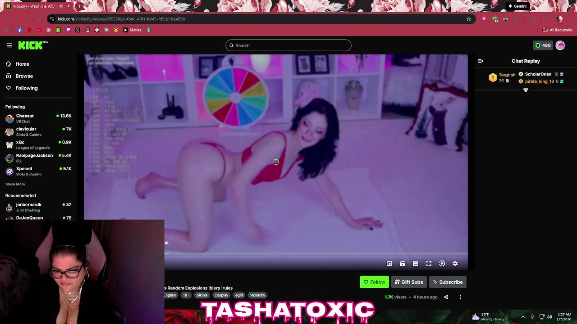Focus the Kick search field
Screen dimensions: 577x324
point(288,45)
